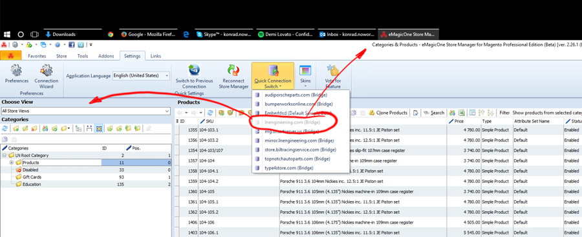
Task: Click the sort ascending arrow icon in Products toolbar
Action: coord(482,113)
